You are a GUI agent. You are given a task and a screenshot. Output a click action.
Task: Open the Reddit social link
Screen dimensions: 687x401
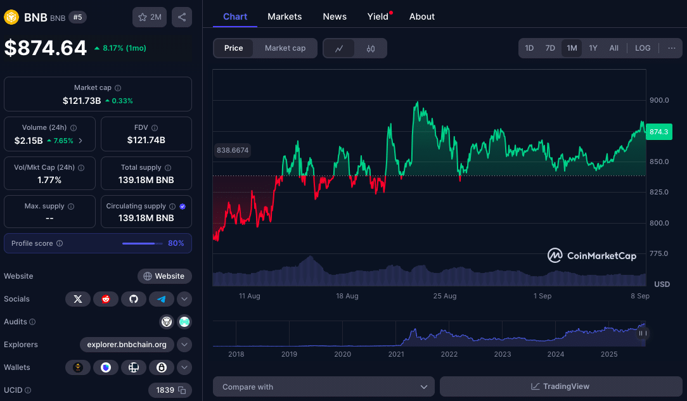pyautogui.click(x=106, y=299)
